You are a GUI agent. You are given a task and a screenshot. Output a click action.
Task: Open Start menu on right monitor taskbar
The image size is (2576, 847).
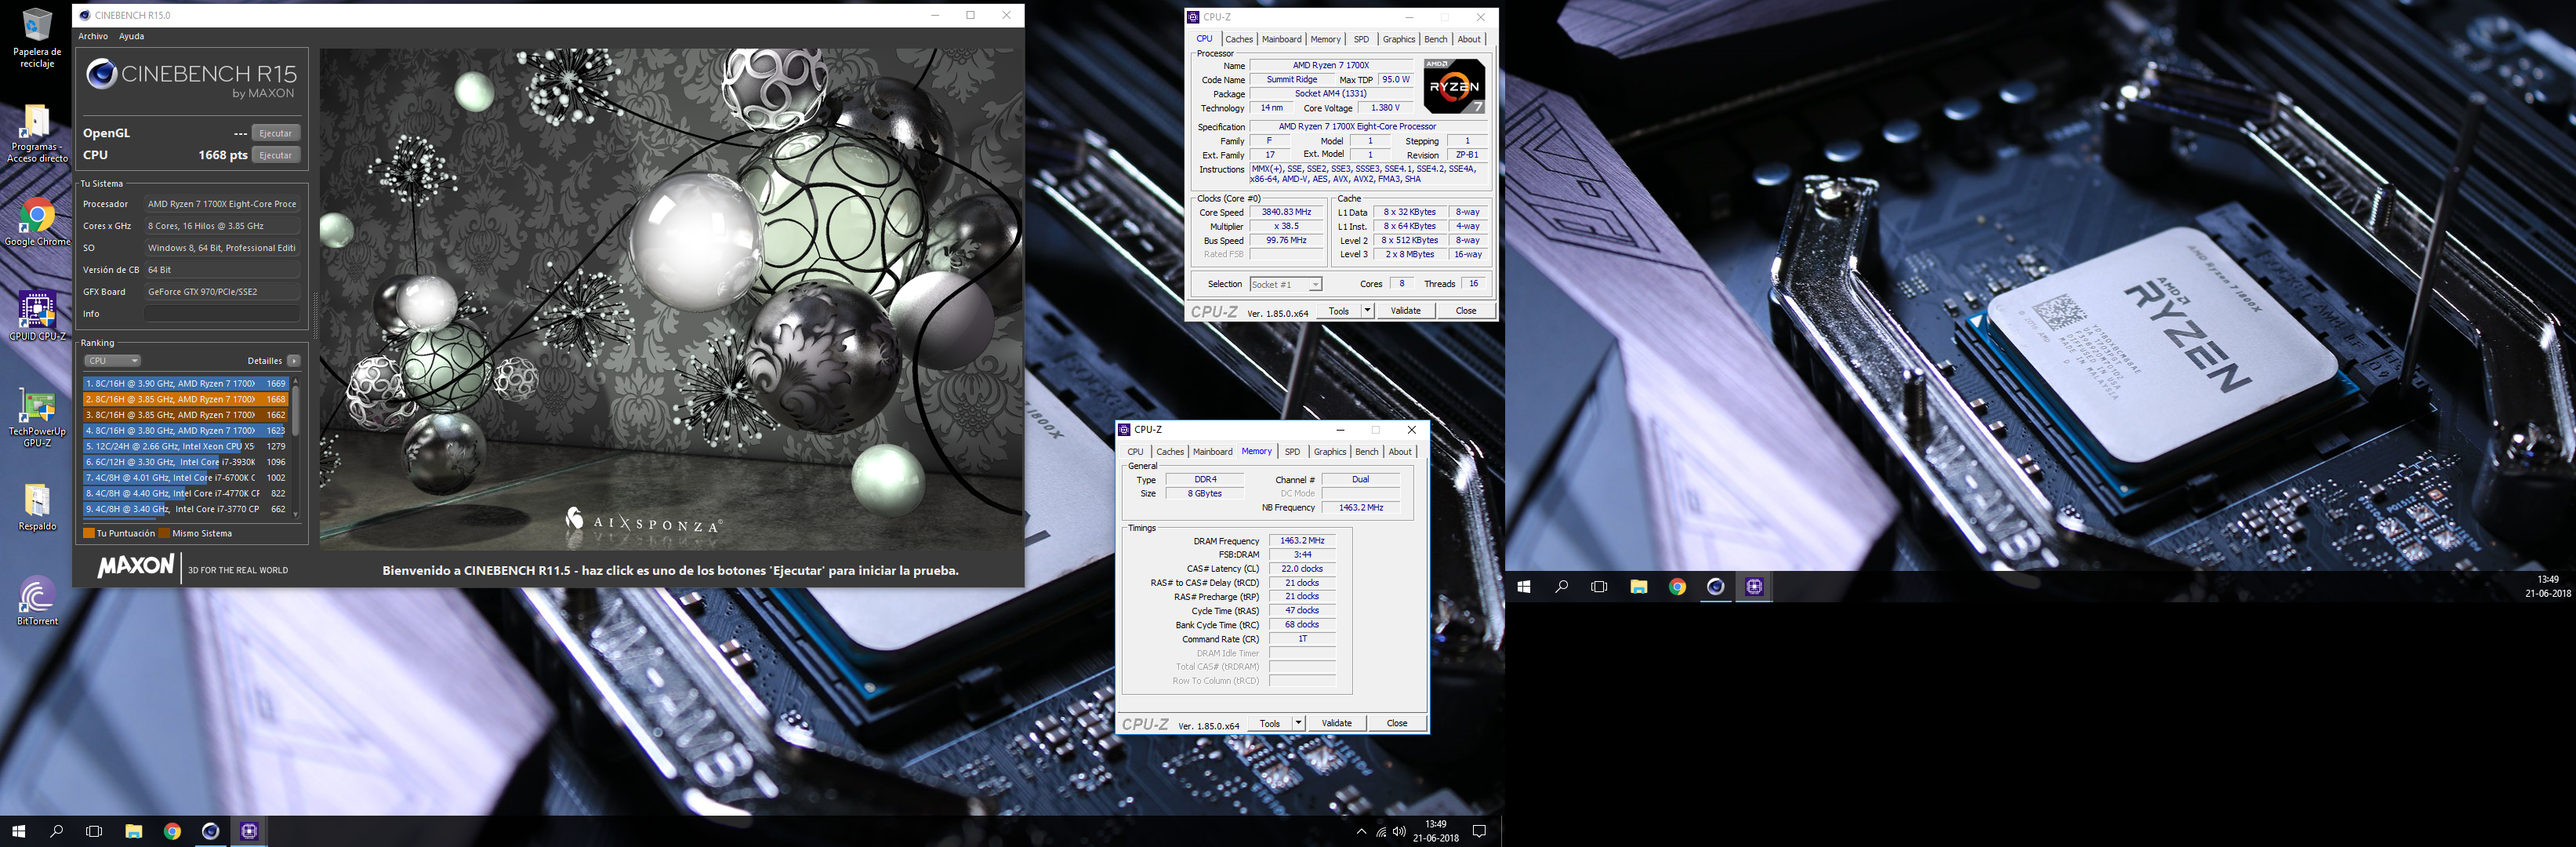click(x=1524, y=587)
